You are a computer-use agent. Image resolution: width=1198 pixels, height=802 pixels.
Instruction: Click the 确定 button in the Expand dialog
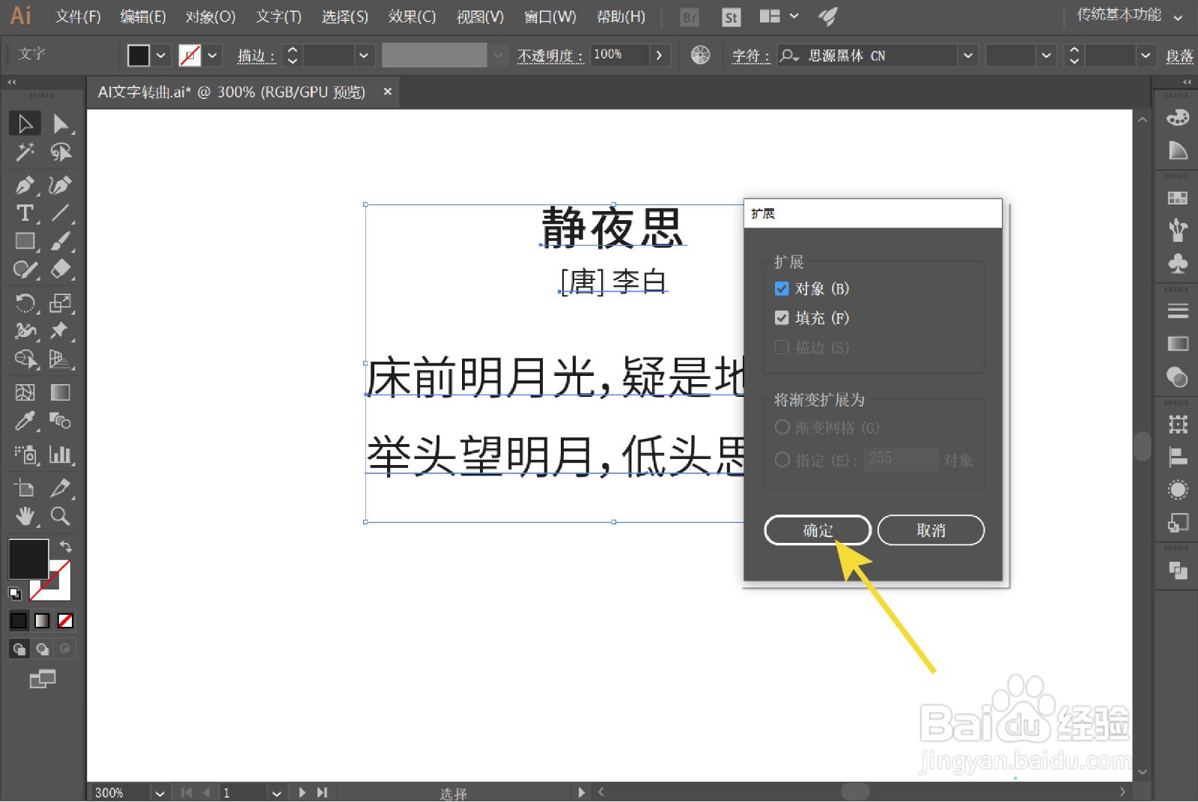click(x=817, y=530)
